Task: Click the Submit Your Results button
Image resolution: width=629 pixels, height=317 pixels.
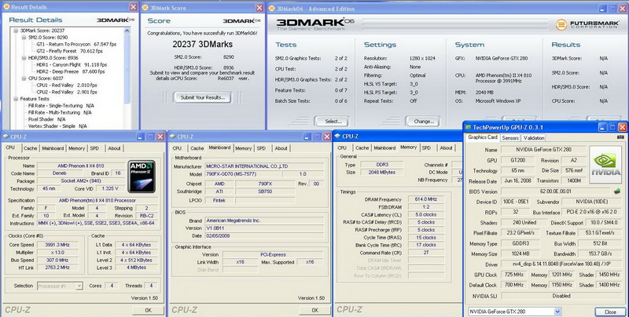Action: (203, 97)
